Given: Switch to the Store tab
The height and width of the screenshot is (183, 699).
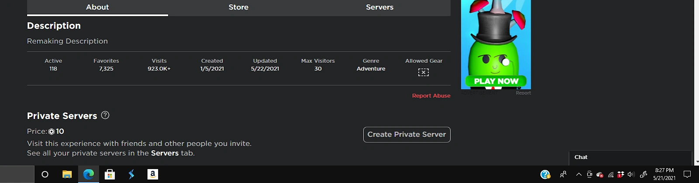Looking at the screenshot, I should pos(239,7).
